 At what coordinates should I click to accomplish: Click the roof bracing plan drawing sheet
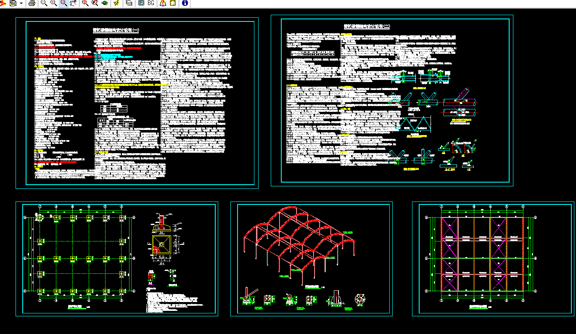coord(494,259)
